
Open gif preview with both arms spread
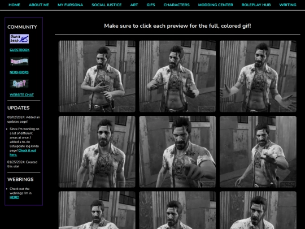[258, 76]
